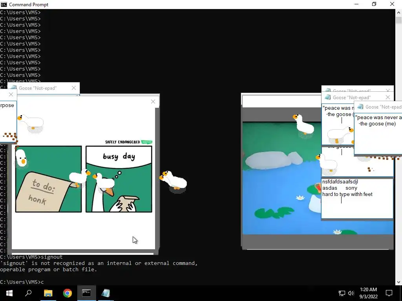The height and width of the screenshot is (301, 402).
Task: Open File Explorer from taskbar
Action: tap(48, 293)
